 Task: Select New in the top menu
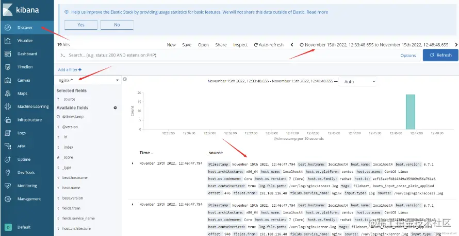point(171,45)
